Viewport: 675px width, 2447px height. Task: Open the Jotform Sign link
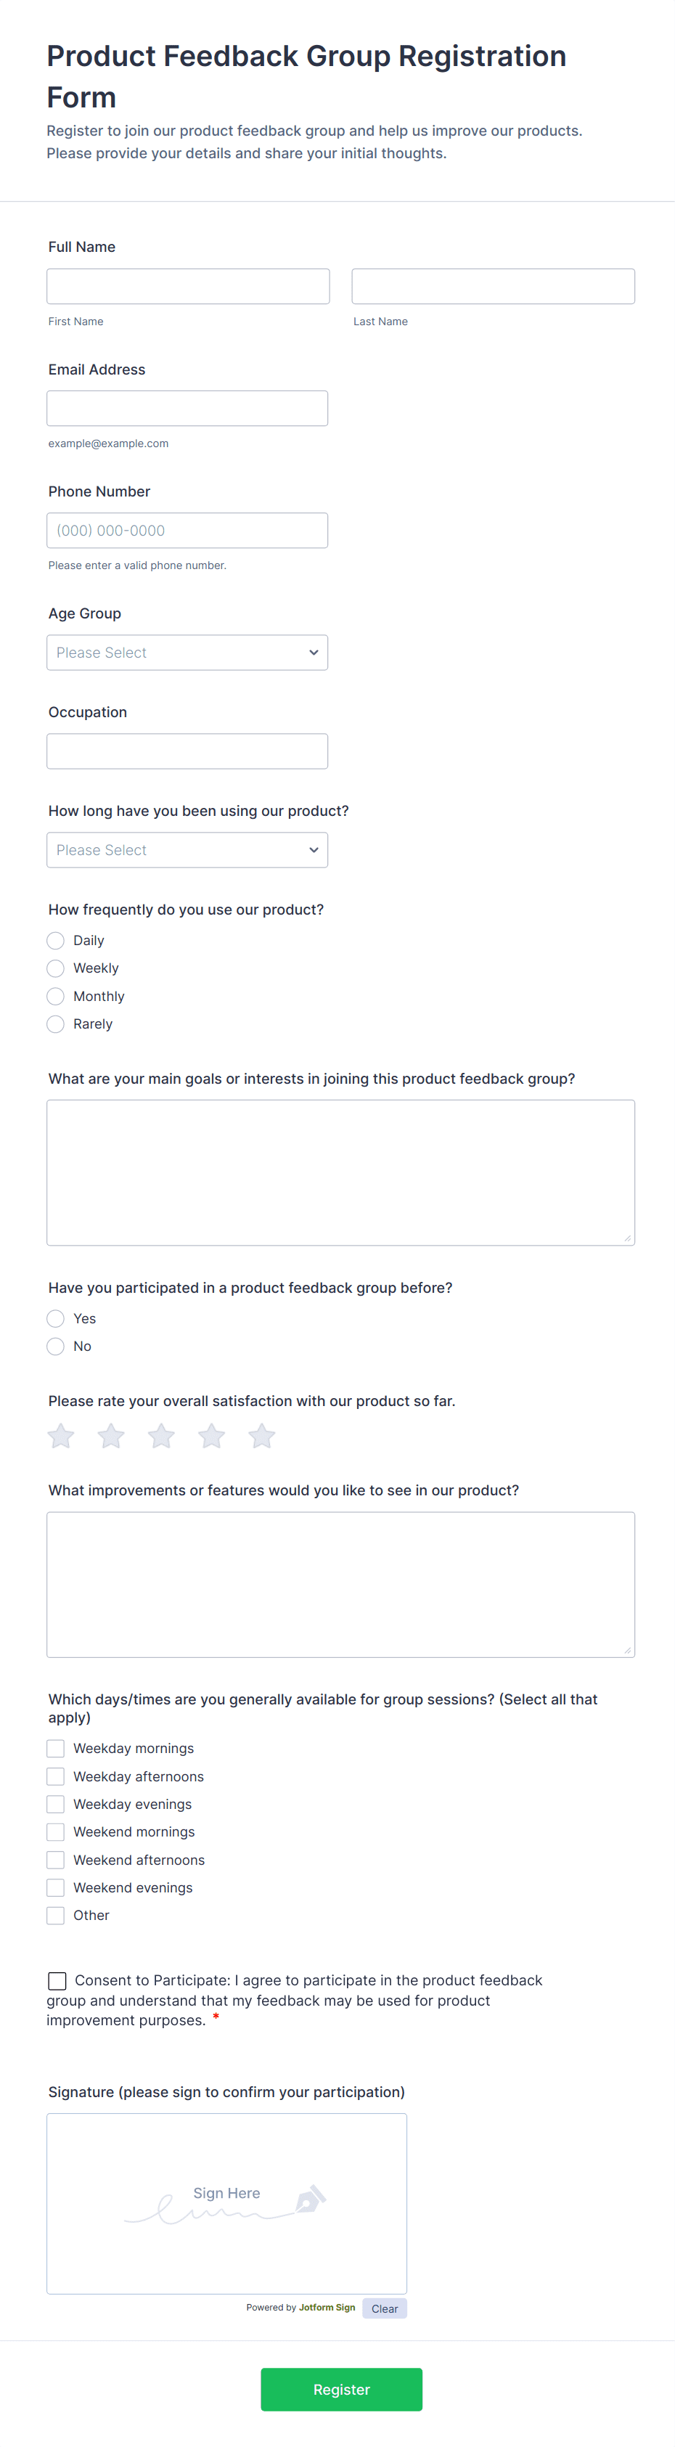[x=326, y=2308]
